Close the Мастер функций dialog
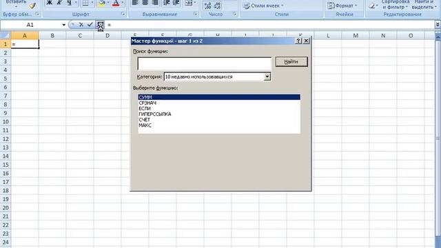The width and height of the screenshot is (441, 248). (x=306, y=41)
